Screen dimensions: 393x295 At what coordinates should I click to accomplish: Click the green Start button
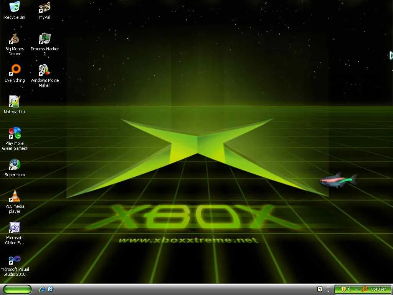tap(18, 289)
